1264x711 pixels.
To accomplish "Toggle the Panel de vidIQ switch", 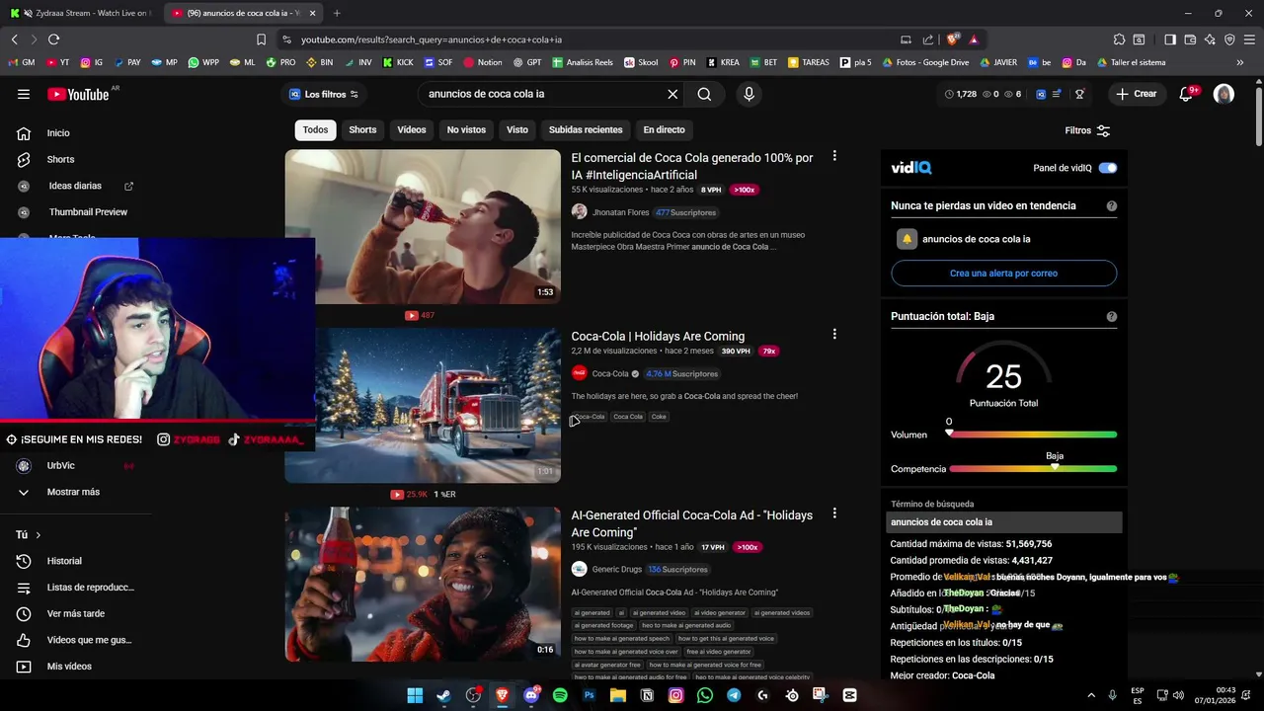I will point(1108,168).
